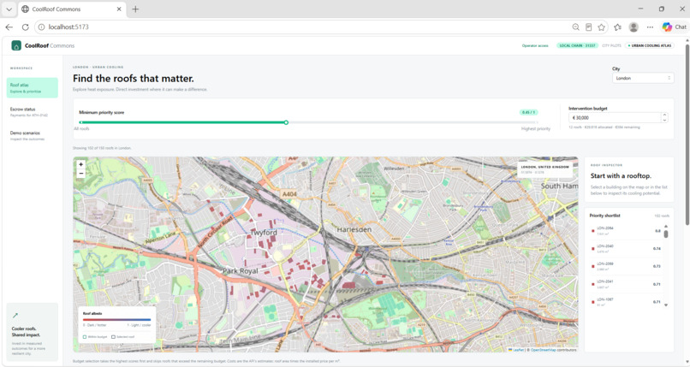Reload the page with refresh icon
The width and height of the screenshot is (690, 367).
[25, 27]
